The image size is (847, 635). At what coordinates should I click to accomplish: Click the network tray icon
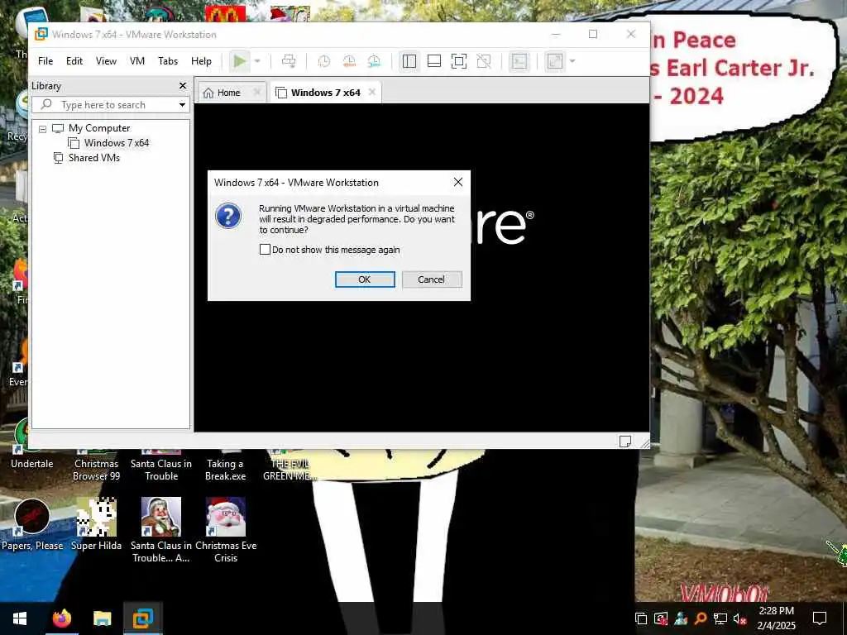(x=720, y=618)
